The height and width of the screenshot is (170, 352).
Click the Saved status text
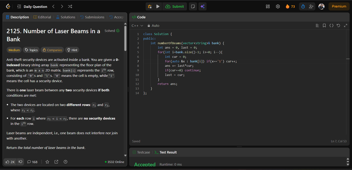[136, 141]
